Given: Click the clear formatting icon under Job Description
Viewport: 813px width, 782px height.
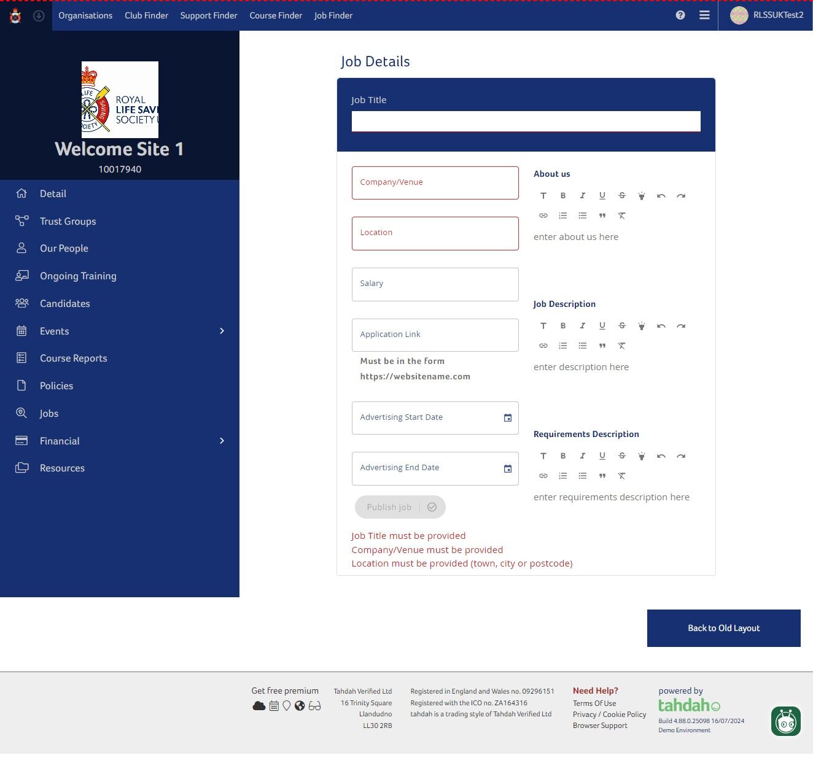Looking at the screenshot, I should (x=622, y=345).
